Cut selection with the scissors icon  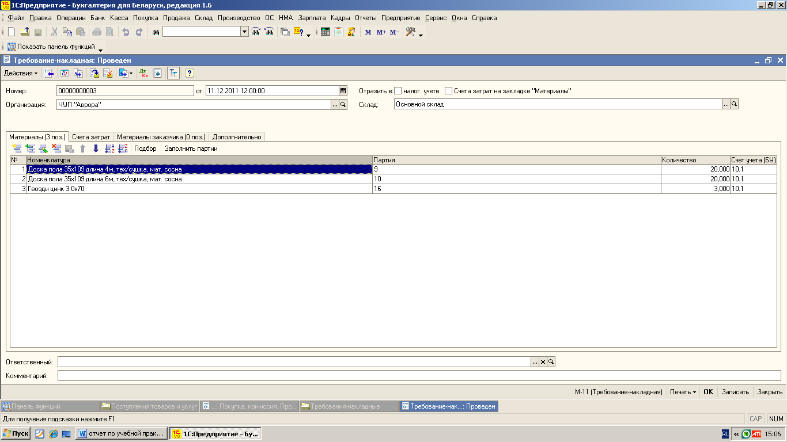tap(54, 32)
